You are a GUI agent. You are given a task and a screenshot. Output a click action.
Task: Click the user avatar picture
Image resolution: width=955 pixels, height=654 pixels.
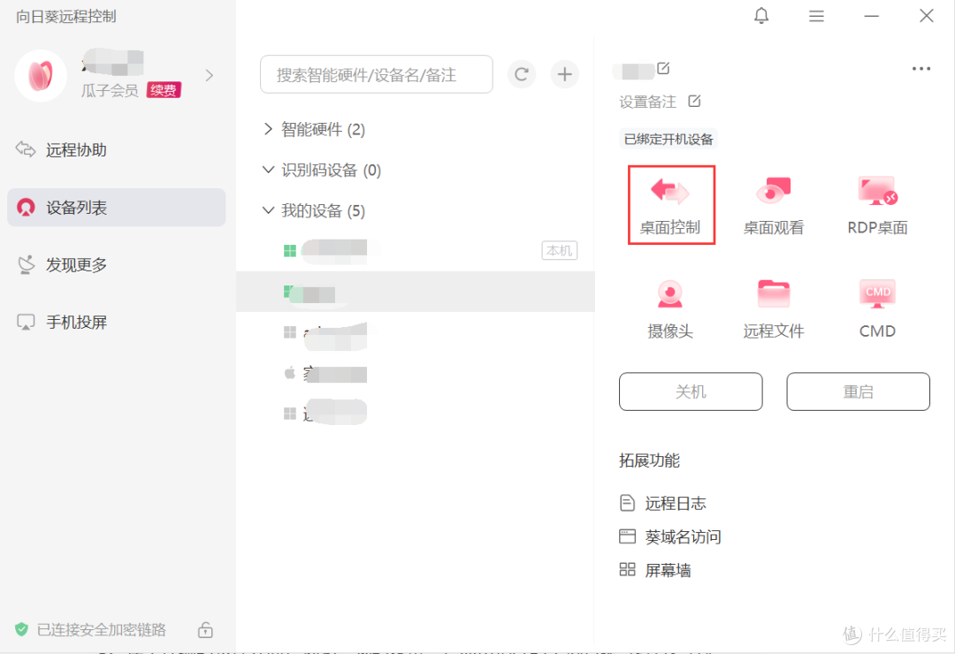(x=40, y=75)
